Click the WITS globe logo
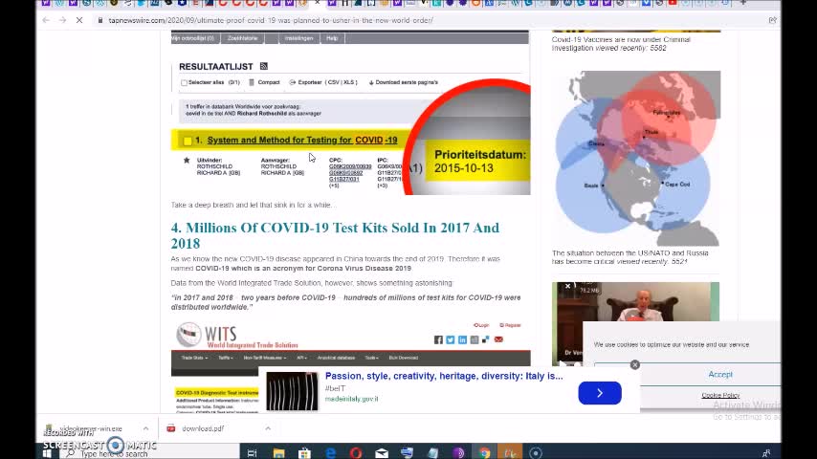817x459 pixels. 188,335
